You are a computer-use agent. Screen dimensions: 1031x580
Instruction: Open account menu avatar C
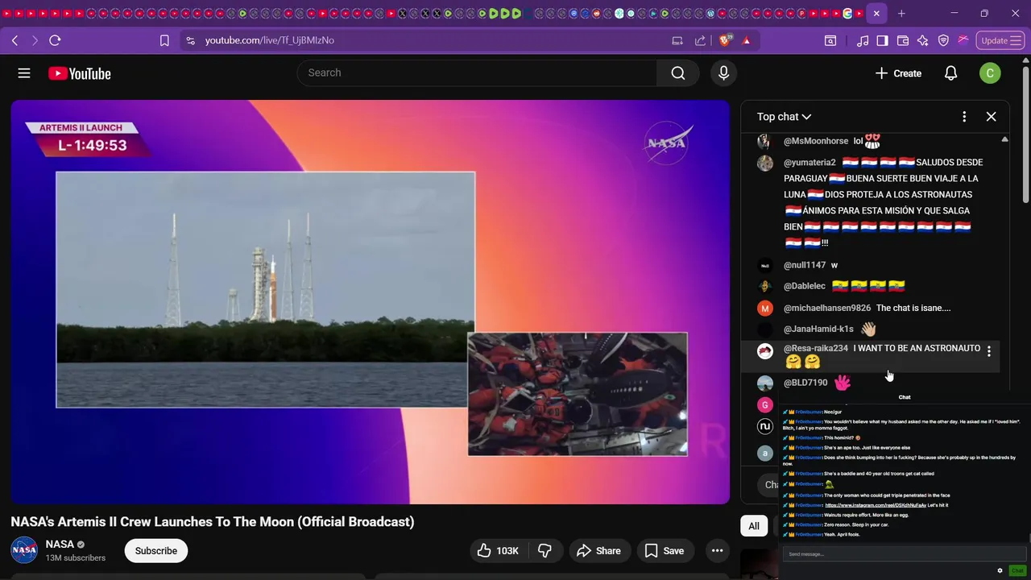(x=990, y=73)
